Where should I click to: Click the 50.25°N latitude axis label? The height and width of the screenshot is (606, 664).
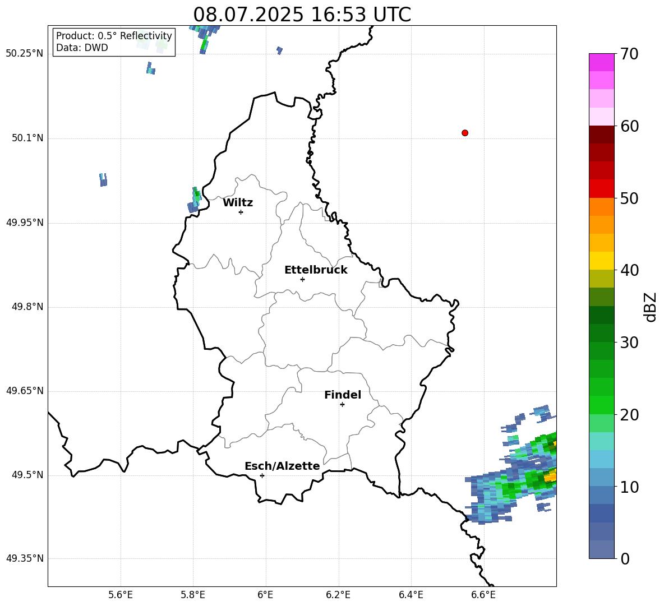[x=25, y=54]
